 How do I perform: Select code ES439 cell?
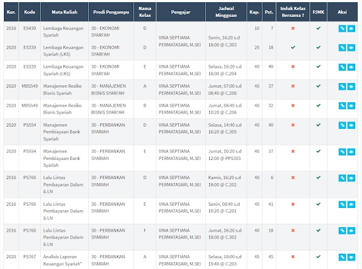pos(29,28)
